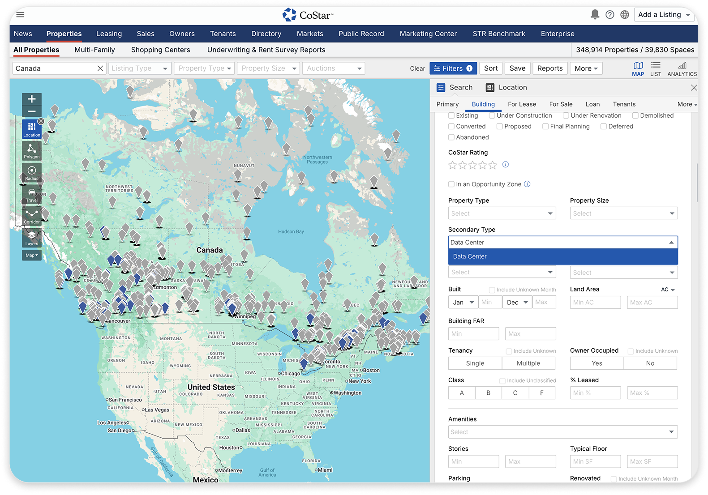Select the Polygon drawing tool

32,151
